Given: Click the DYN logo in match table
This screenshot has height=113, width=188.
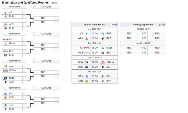Looking at the screenshot, I should [87, 67].
